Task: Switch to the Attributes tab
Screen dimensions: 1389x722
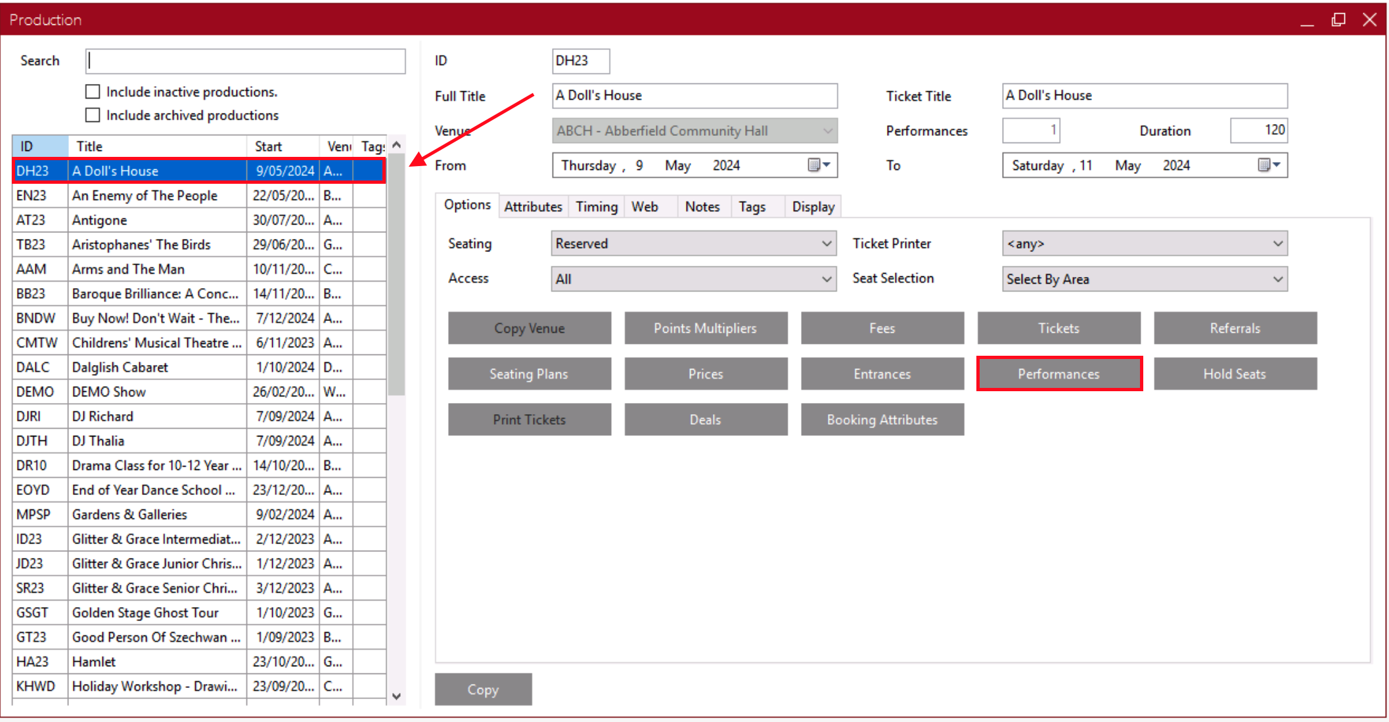Action: 533,207
